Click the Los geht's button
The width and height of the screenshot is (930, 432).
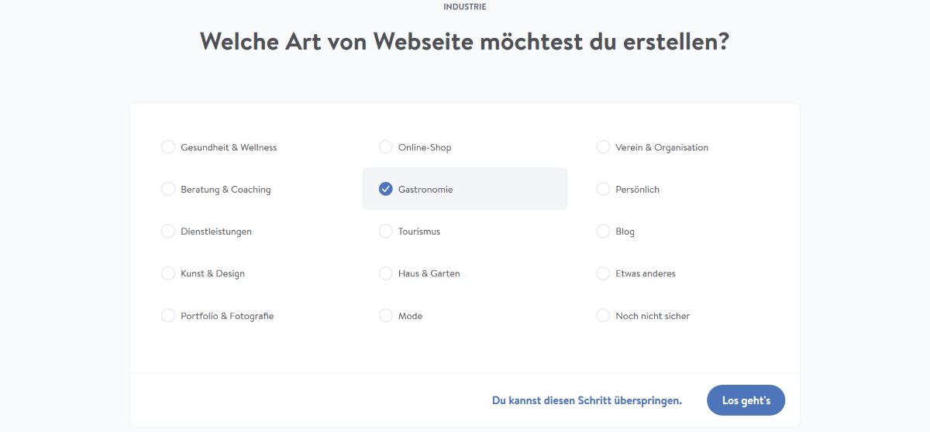(746, 400)
